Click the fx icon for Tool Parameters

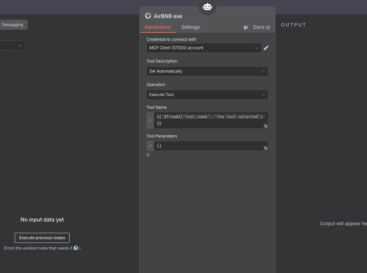click(150, 146)
